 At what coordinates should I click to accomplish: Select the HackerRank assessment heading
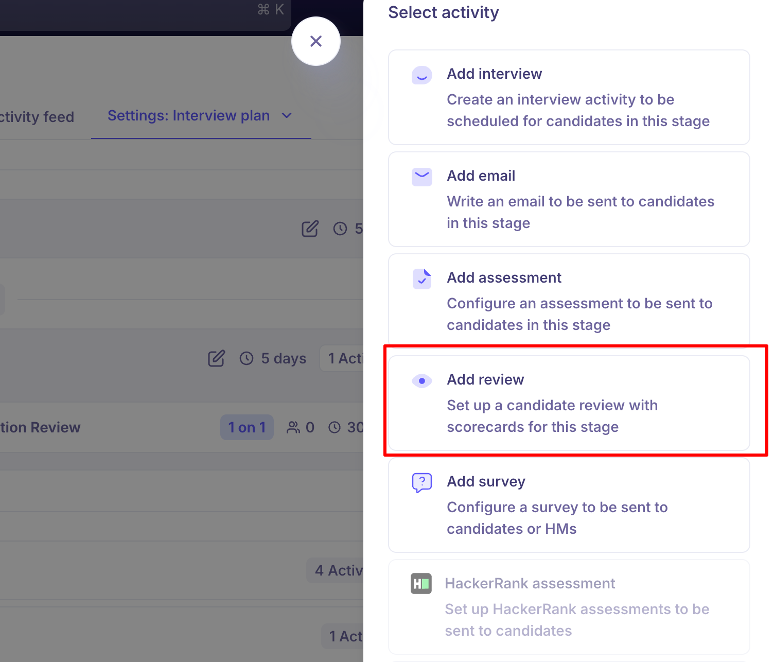(530, 584)
